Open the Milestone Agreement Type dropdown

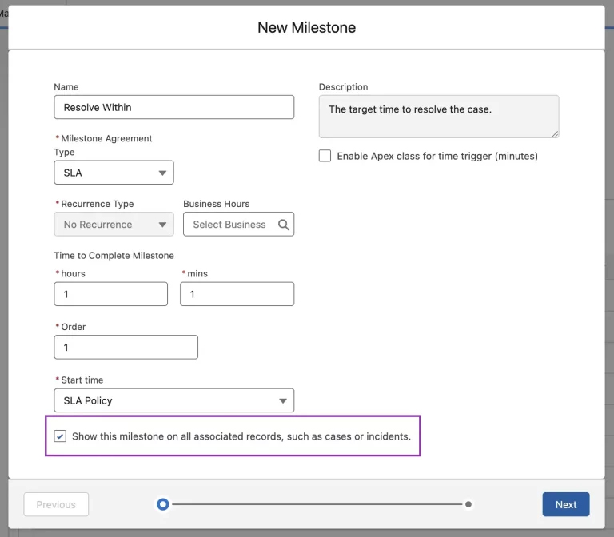click(x=114, y=173)
